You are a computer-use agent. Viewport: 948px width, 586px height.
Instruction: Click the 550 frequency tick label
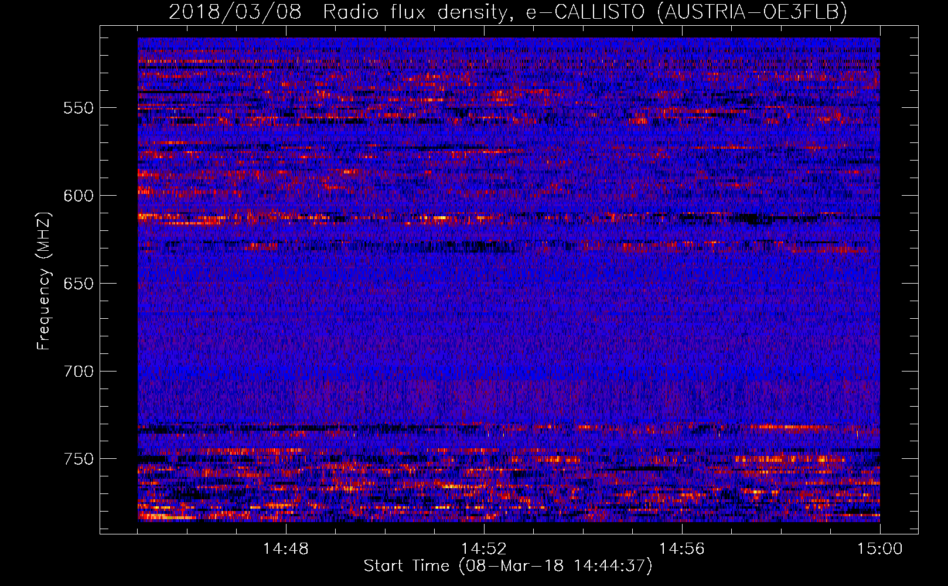pos(79,108)
